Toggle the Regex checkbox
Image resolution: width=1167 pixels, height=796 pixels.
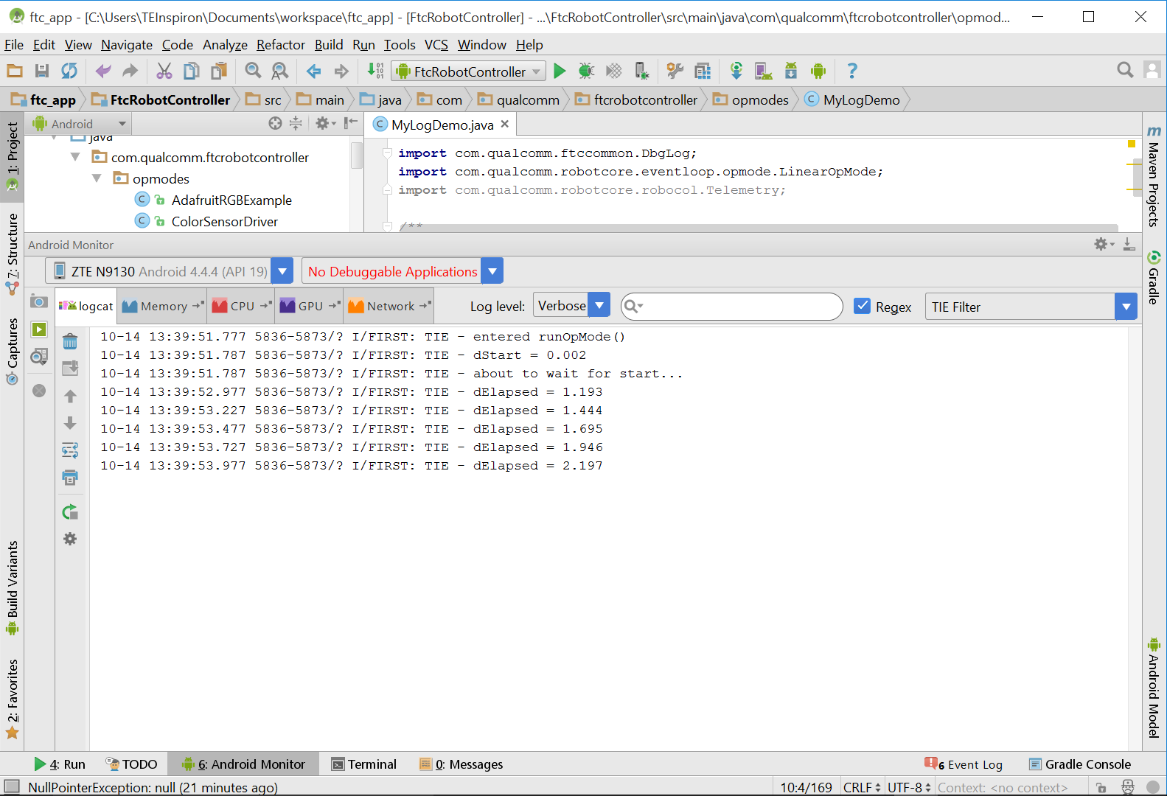(862, 306)
